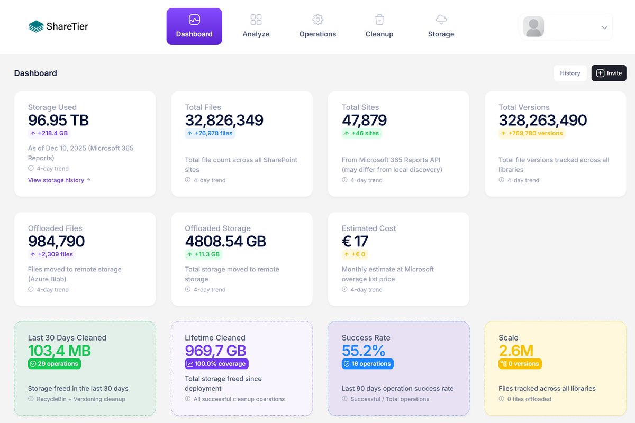Click info icon beside Successful / Total operations
This screenshot has width=635, height=423.
344,399
